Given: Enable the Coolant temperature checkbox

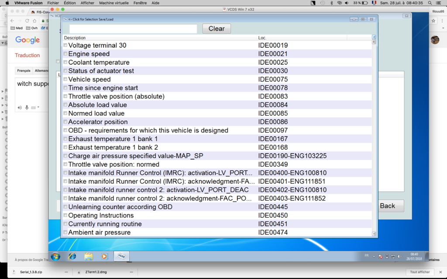Looking at the screenshot, I should [65, 62].
